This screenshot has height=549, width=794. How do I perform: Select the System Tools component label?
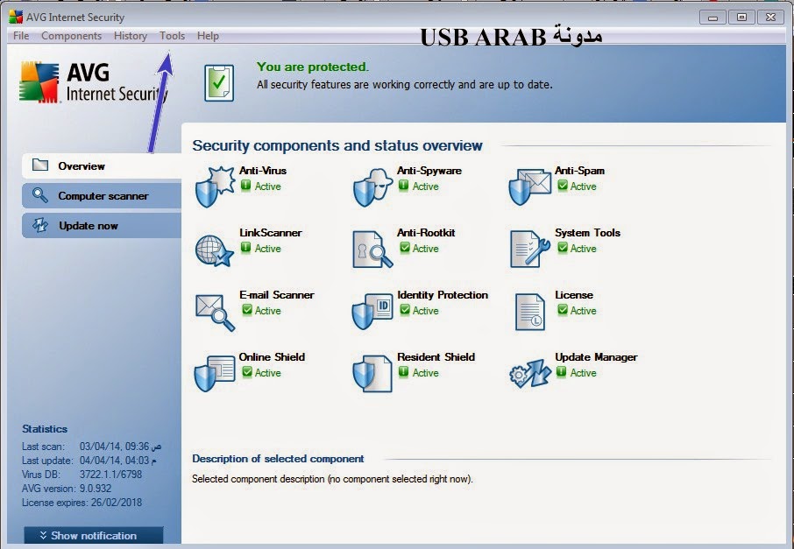(587, 233)
